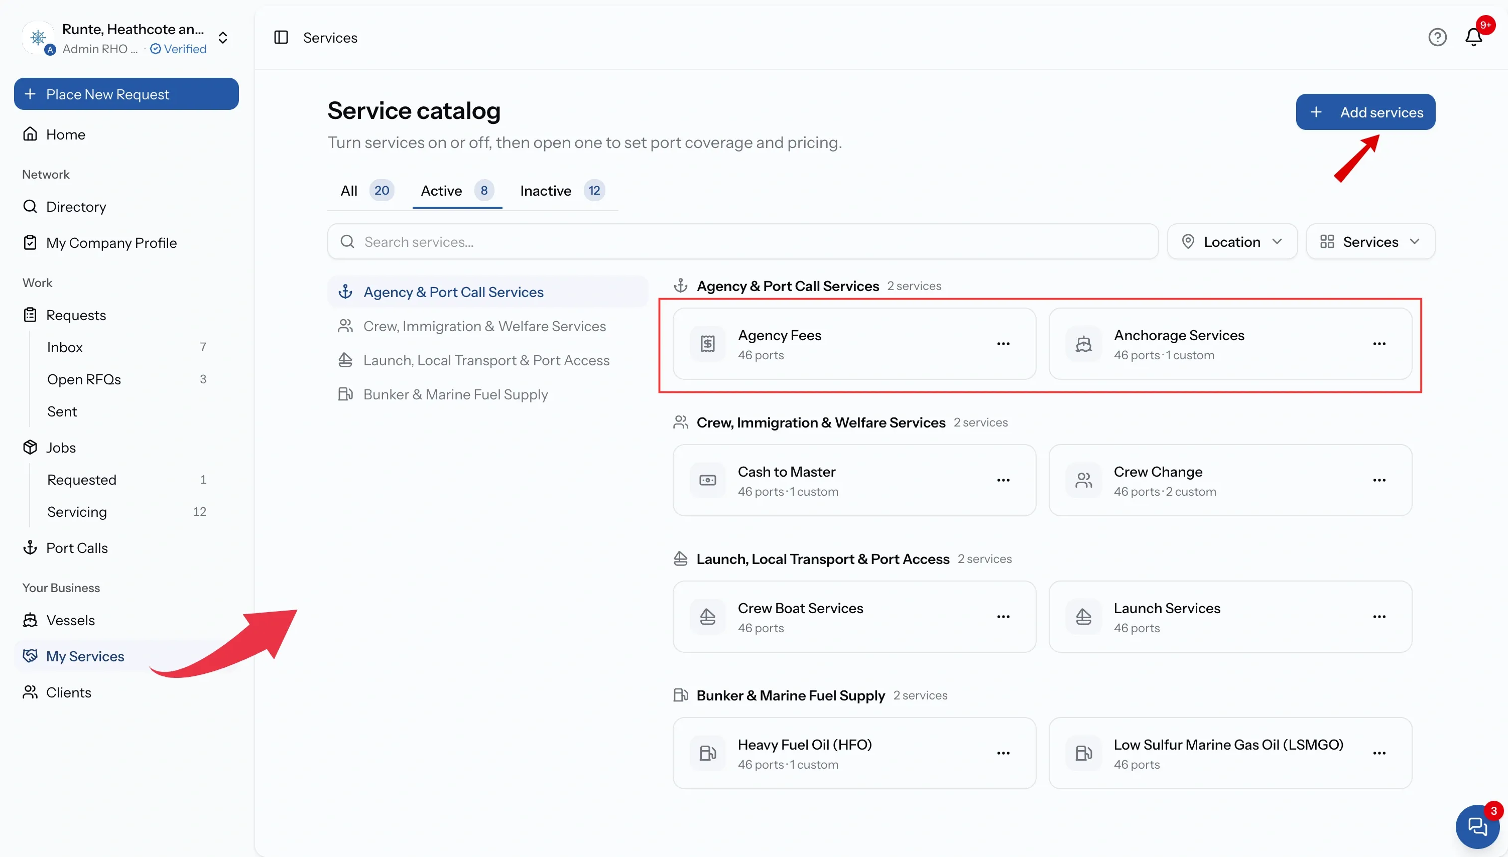This screenshot has height=857, width=1508.
Task: Open Cash to Master more options menu
Action: coord(1003,480)
